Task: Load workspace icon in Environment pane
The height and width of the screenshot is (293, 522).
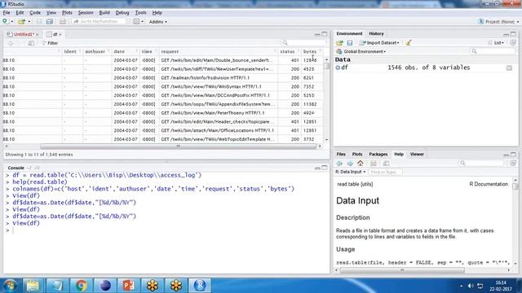Action: (339, 42)
